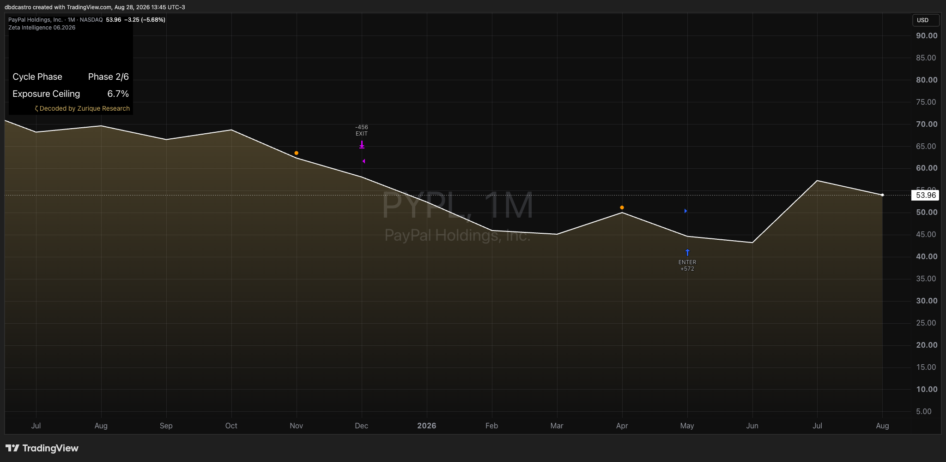946x462 pixels.
Task: Click the "dbdcastro created with TradingView.com" header text
Action: [58, 7]
